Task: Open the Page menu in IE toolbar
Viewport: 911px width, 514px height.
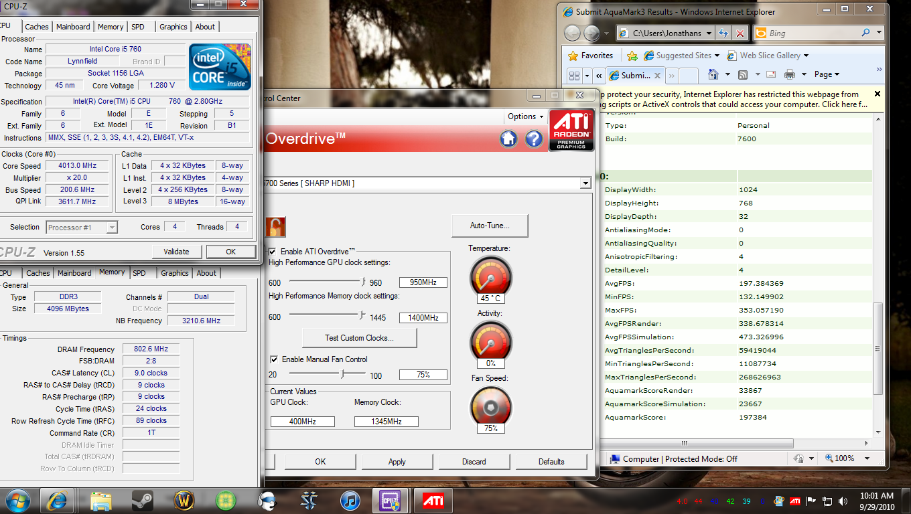Action: 827,74
